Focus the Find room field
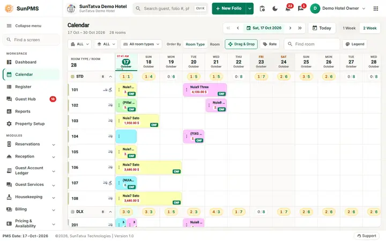 (312, 44)
